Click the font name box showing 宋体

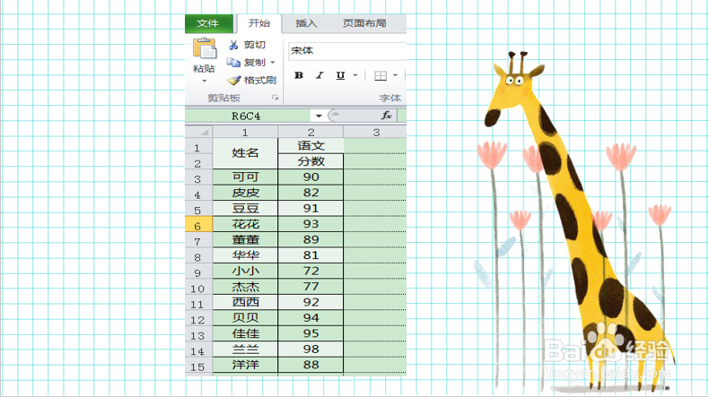[347, 50]
